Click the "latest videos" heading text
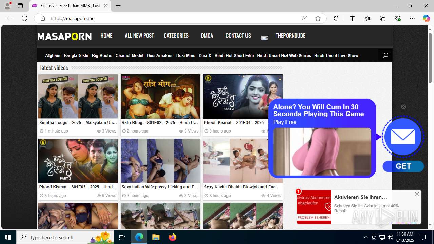 tap(54, 68)
